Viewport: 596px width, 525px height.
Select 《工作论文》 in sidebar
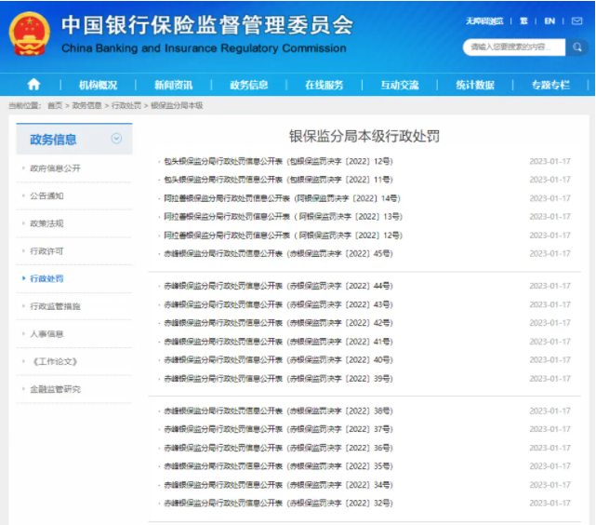55,361
